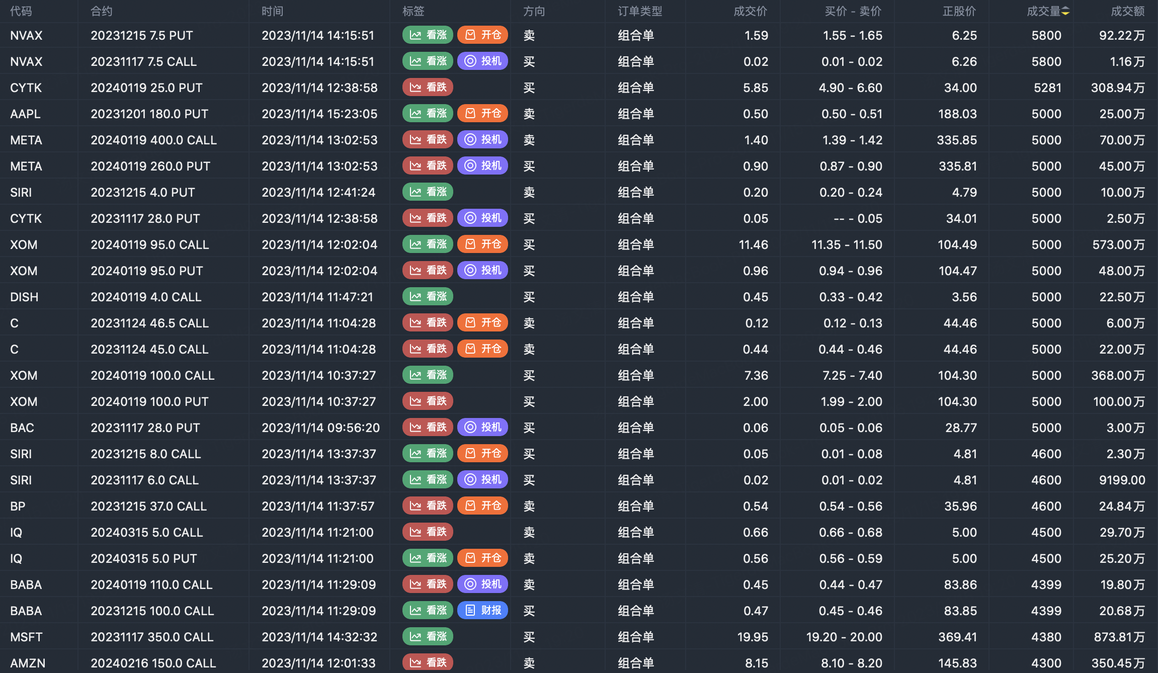Click the 开仓 tag on NVAX 7.5 PUT row
The image size is (1158, 673).
click(x=483, y=35)
